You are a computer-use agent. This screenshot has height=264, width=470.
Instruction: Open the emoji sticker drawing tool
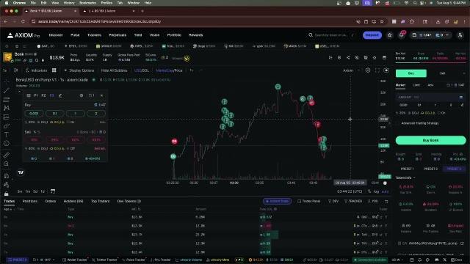(7, 144)
